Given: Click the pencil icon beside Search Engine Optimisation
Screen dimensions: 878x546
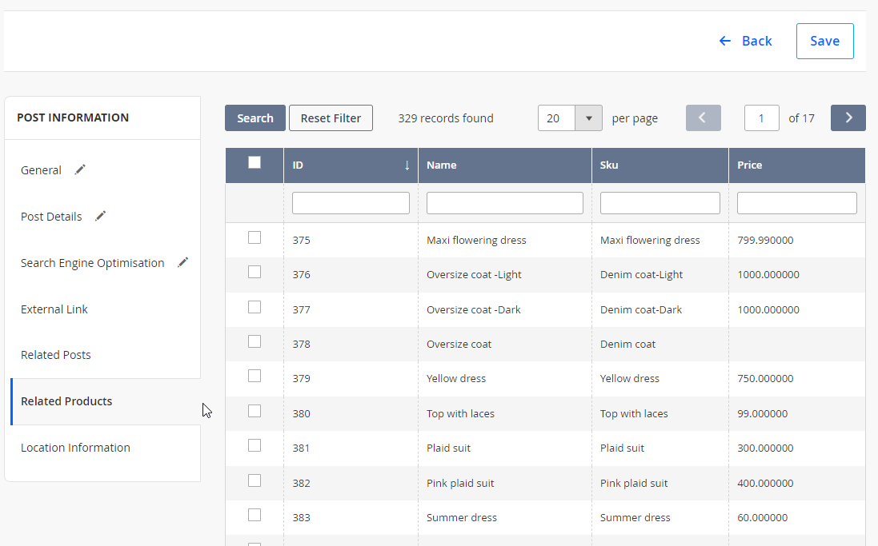Looking at the screenshot, I should tap(182, 262).
